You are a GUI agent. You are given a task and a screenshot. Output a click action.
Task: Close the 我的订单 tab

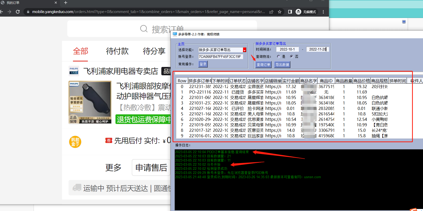56,3
